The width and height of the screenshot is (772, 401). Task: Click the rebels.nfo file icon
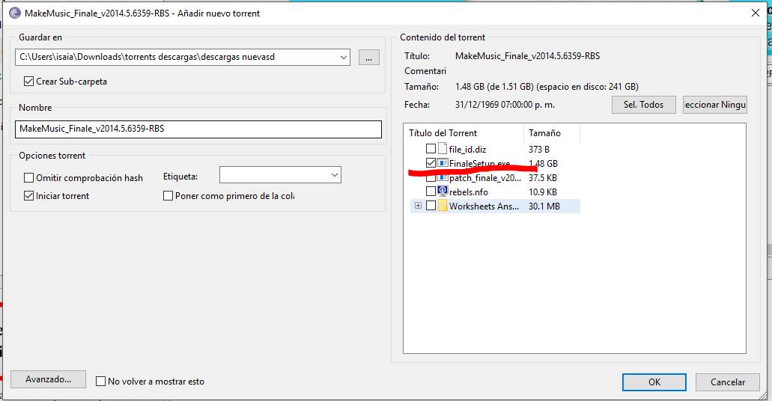(x=442, y=192)
